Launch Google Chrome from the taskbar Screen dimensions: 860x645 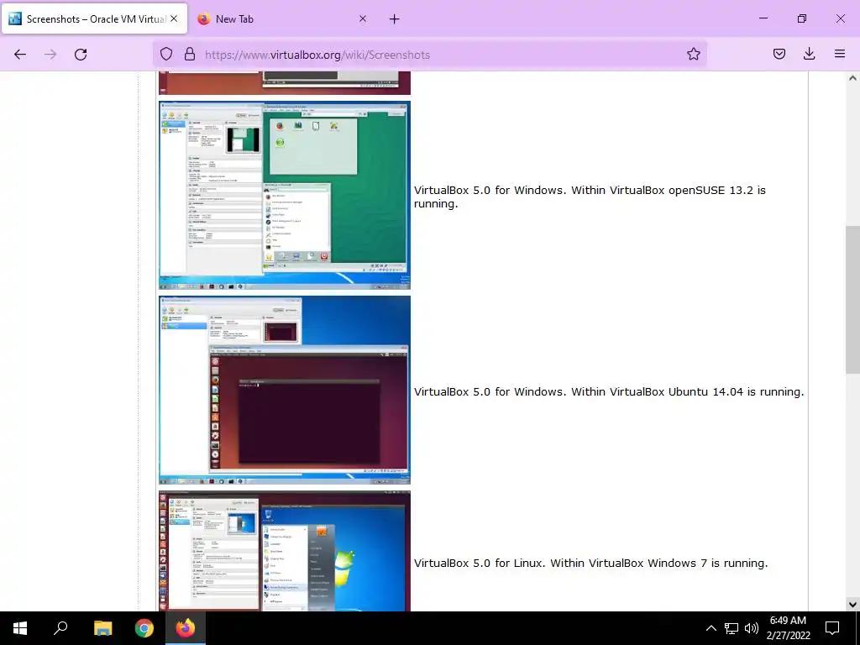[144, 628]
